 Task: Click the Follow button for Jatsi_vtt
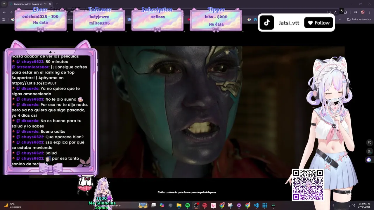(x=319, y=23)
